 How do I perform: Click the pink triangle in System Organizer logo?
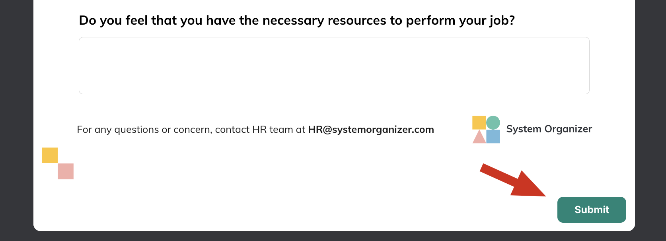pyautogui.click(x=479, y=137)
